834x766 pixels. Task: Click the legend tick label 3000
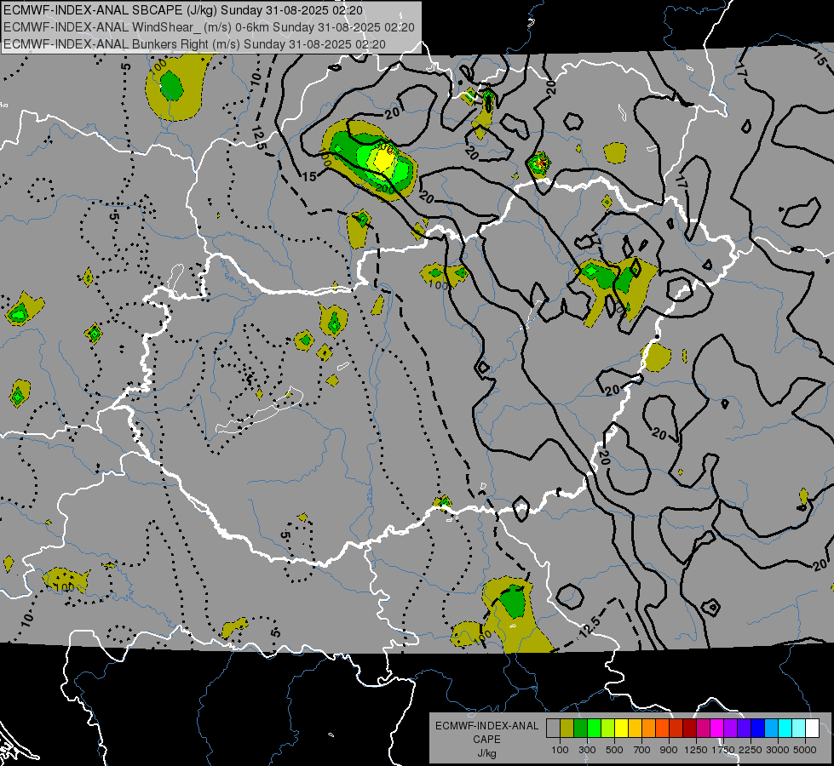click(778, 750)
